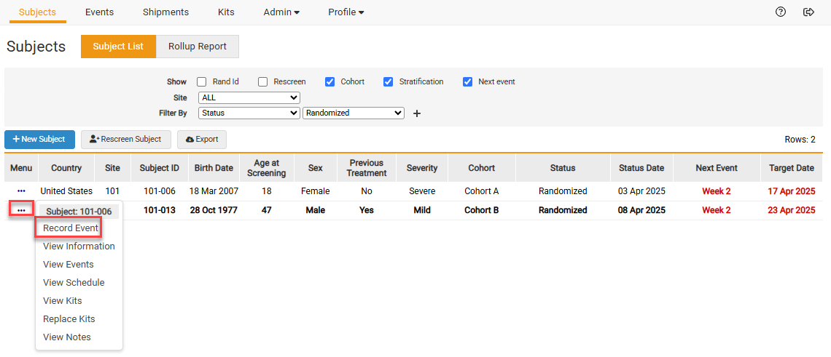
Task: Choose View Schedule in subject menu
Action: point(74,283)
